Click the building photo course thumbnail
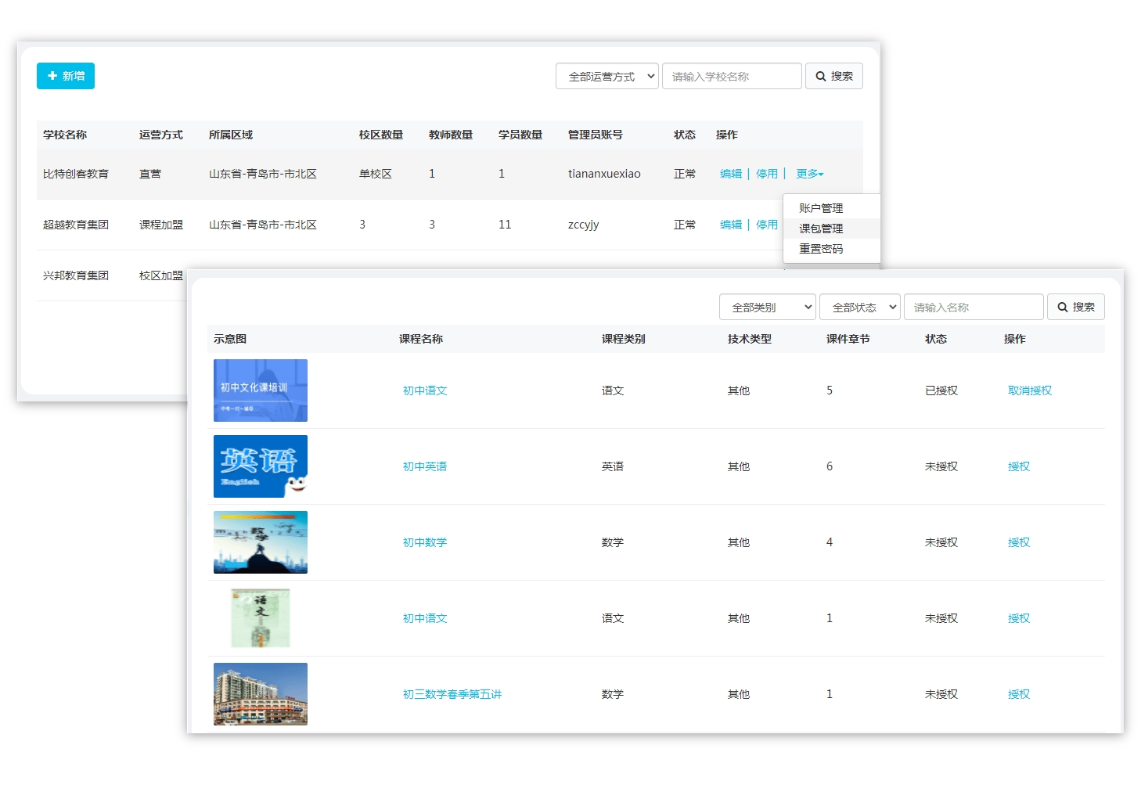This screenshot has height=799, width=1141. [260, 694]
